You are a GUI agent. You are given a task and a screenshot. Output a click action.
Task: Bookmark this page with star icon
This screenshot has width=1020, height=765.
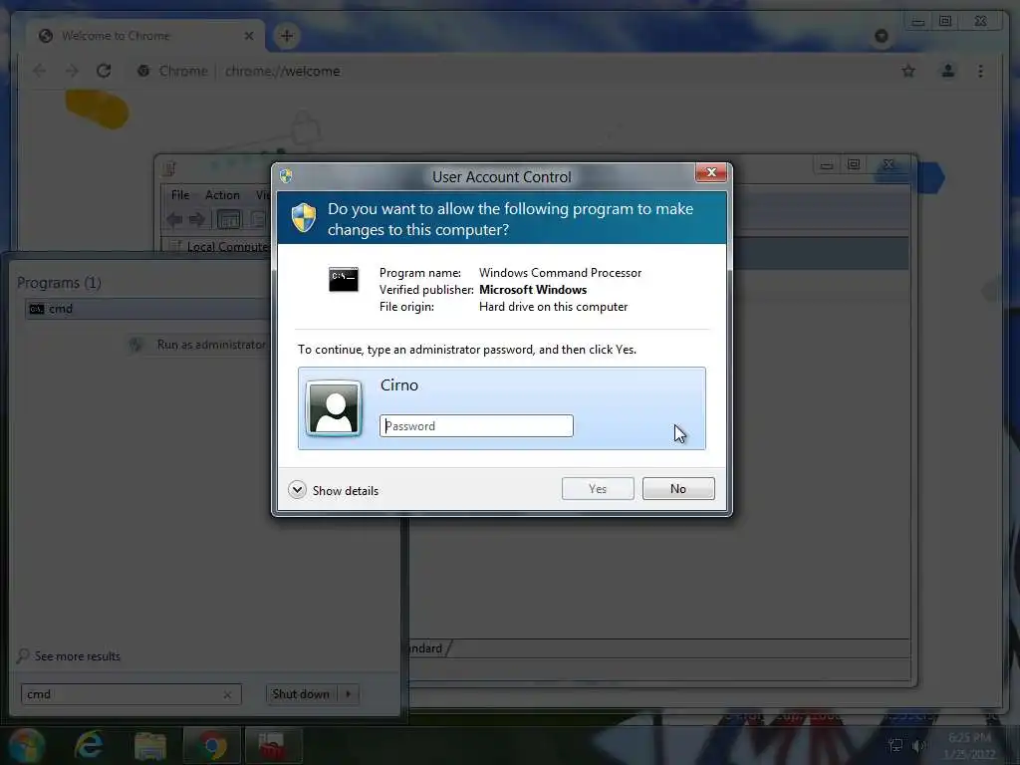tap(908, 71)
